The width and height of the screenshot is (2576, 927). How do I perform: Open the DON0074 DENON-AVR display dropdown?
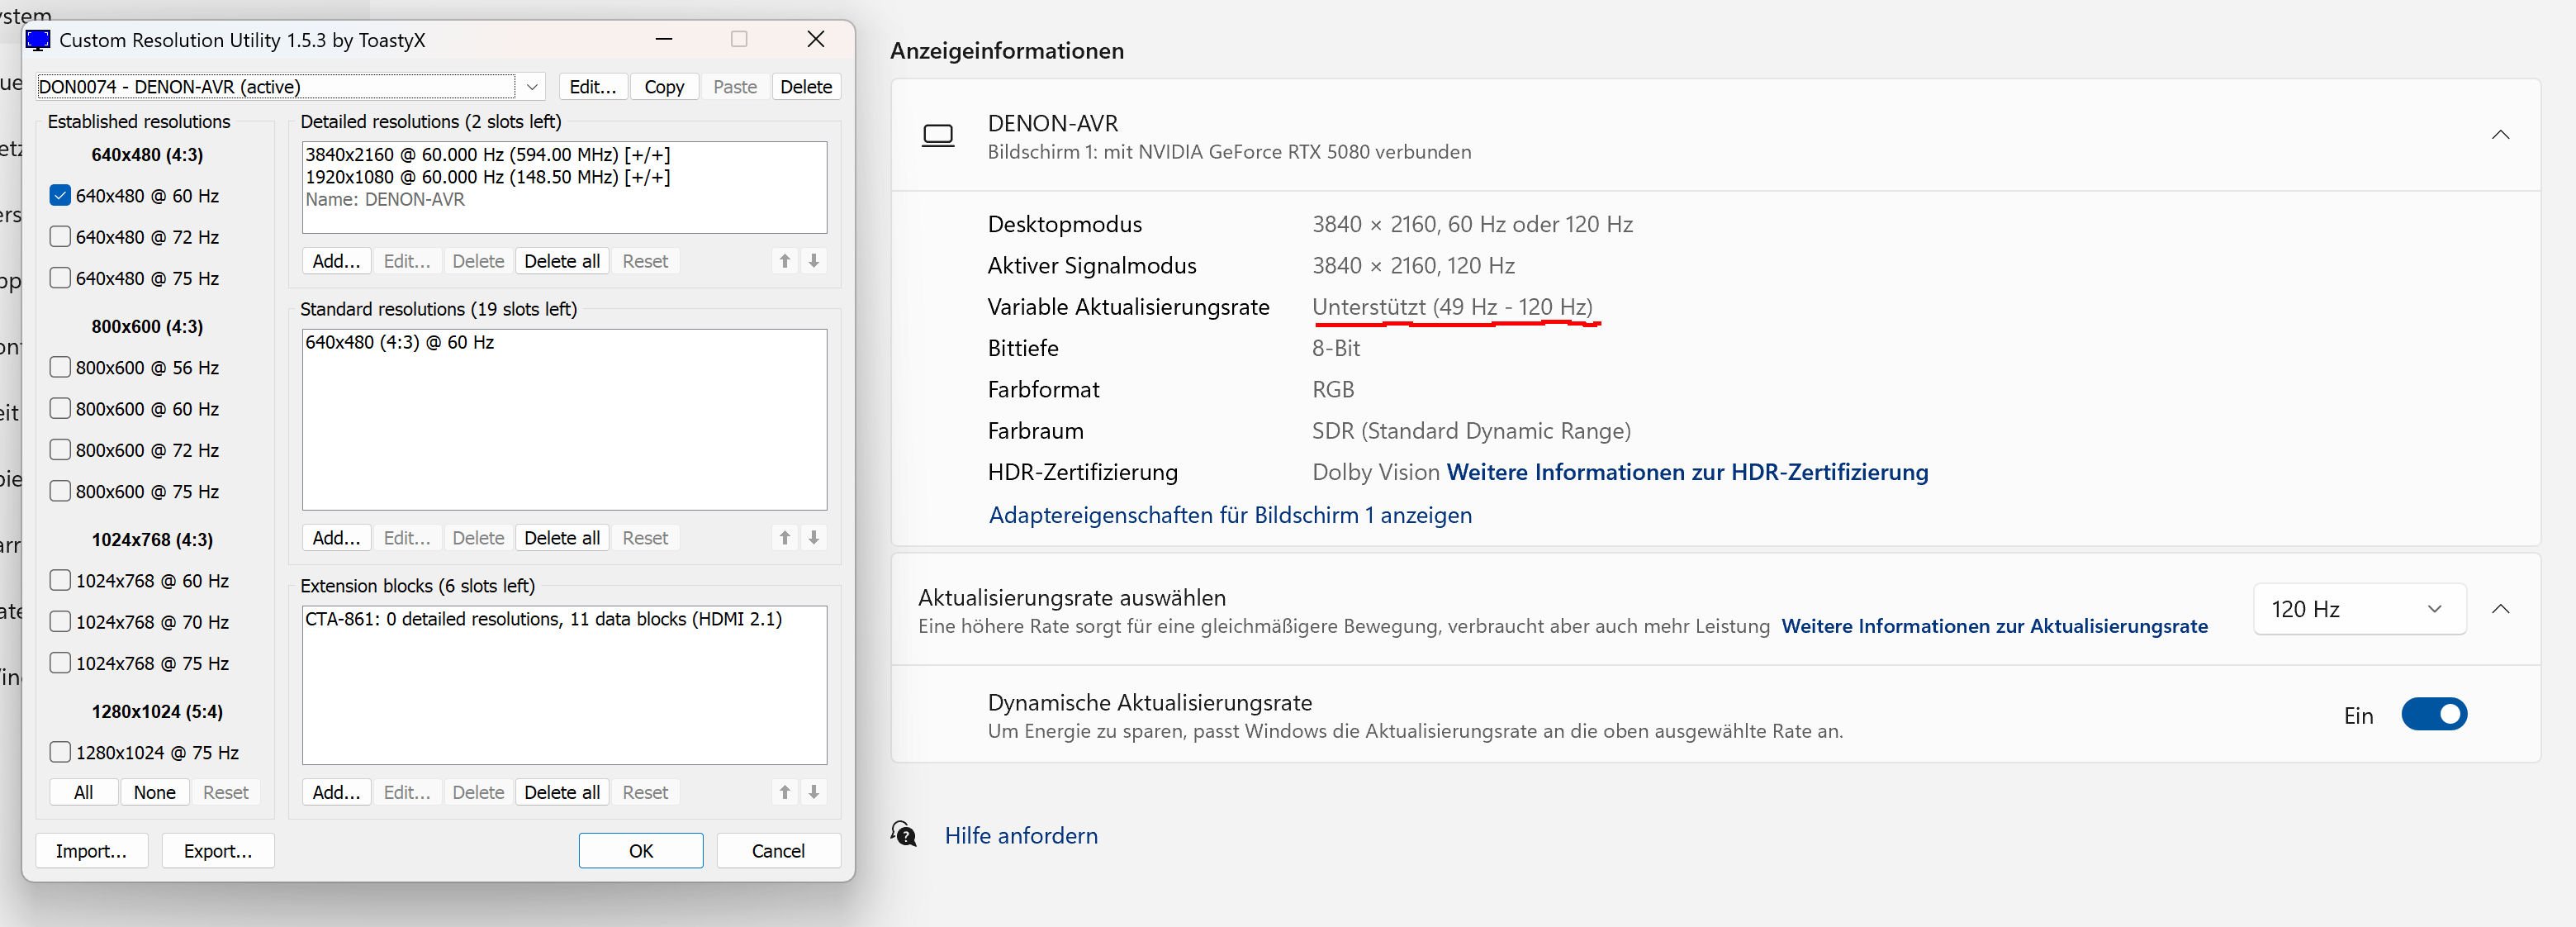click(532, 87)
